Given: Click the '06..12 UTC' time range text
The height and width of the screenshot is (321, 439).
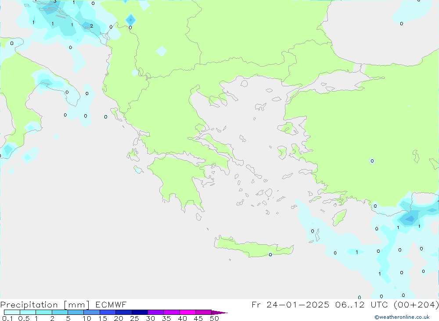Looking at the screenshot, I should [x=361, y=305].
